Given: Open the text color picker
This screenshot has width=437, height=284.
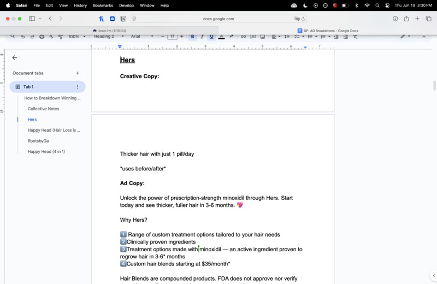Looking at the screenshot, I should (x=221, y=37).
